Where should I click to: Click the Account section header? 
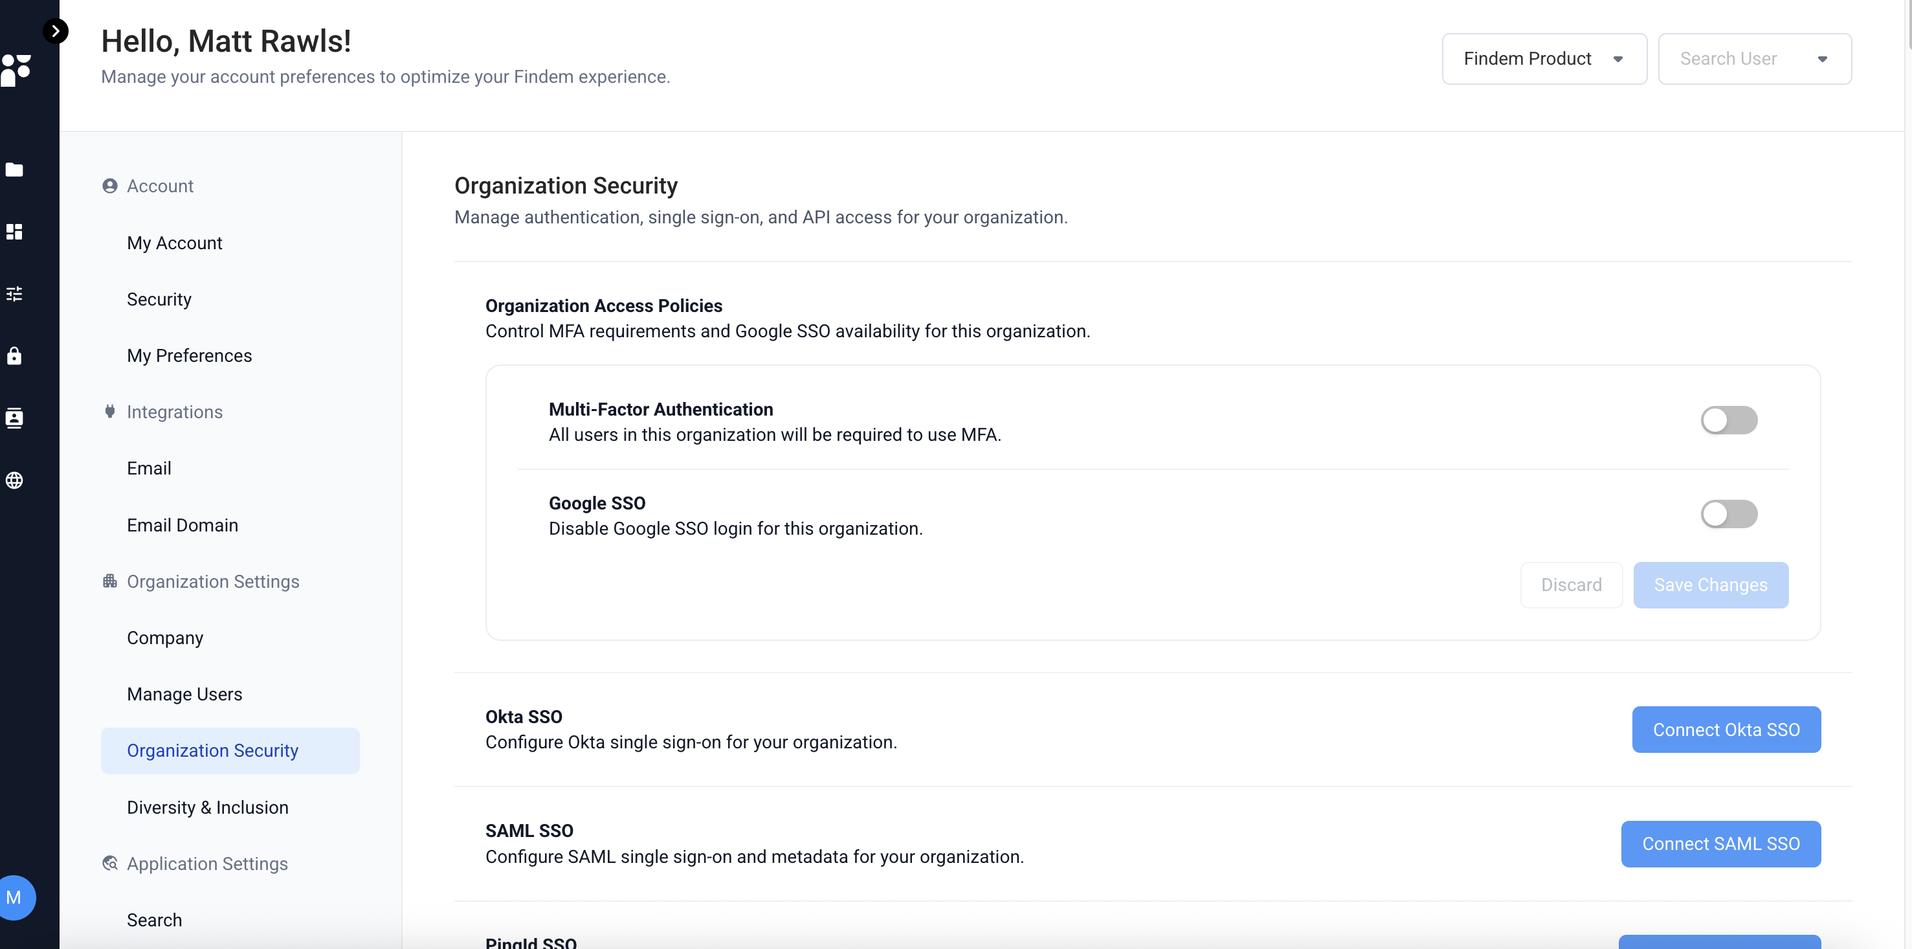point(160,186)
